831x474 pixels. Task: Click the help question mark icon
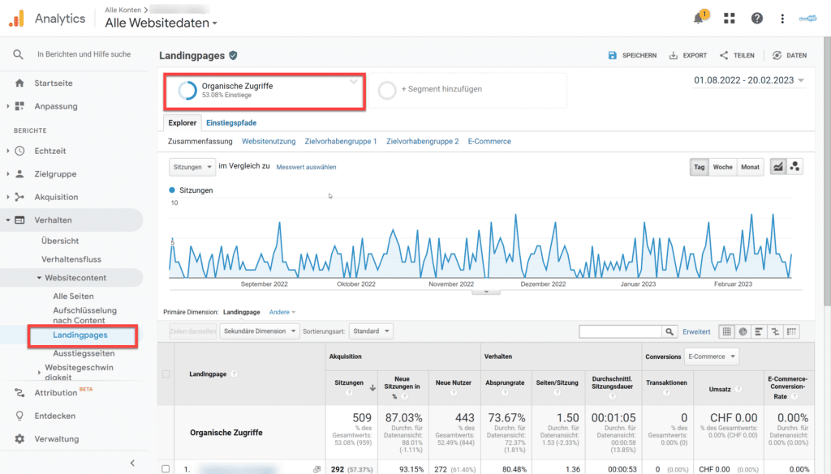757,19
